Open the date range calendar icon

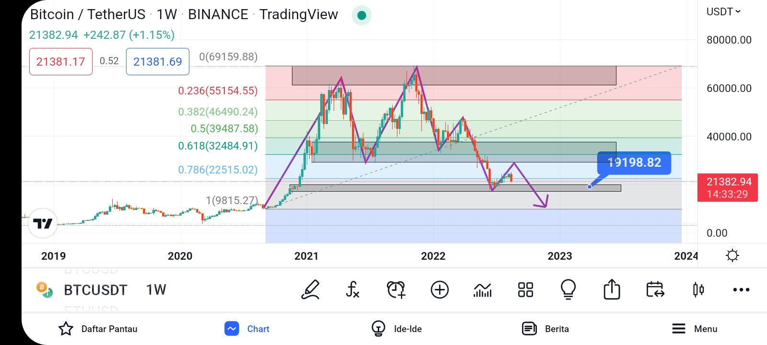click(x=655, y=289)
